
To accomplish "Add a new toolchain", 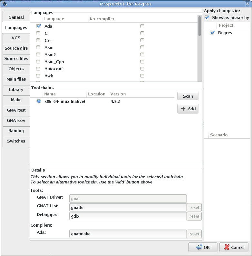I will (188, 109).
